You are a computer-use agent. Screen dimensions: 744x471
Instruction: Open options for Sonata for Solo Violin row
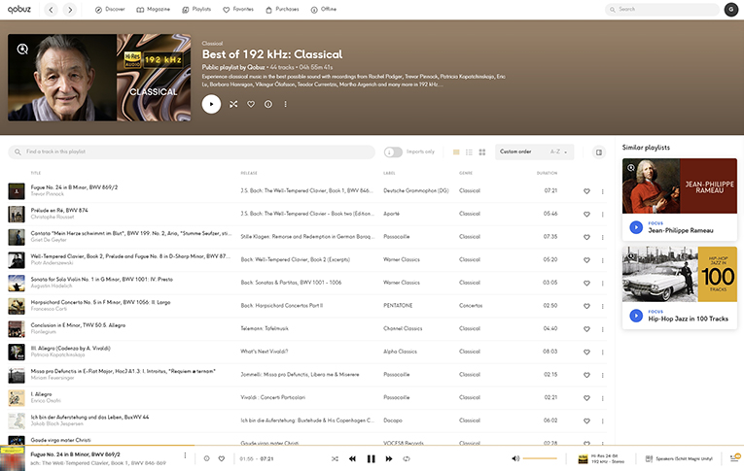603,284
